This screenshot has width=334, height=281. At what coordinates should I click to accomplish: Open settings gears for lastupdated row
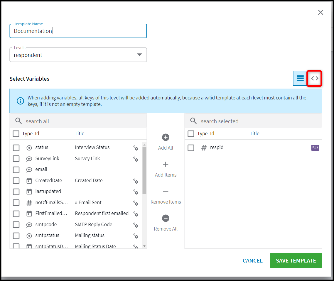tap(136, 192)
